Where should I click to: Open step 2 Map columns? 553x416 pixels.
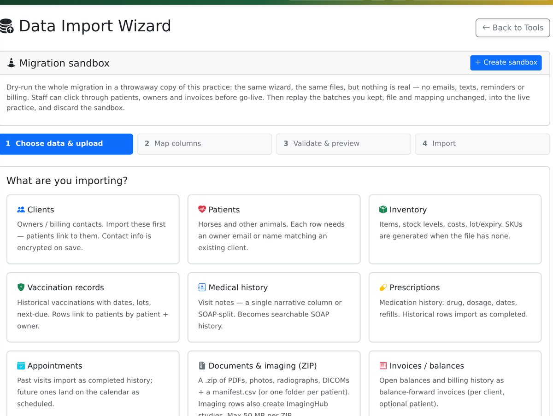[205, 144]
